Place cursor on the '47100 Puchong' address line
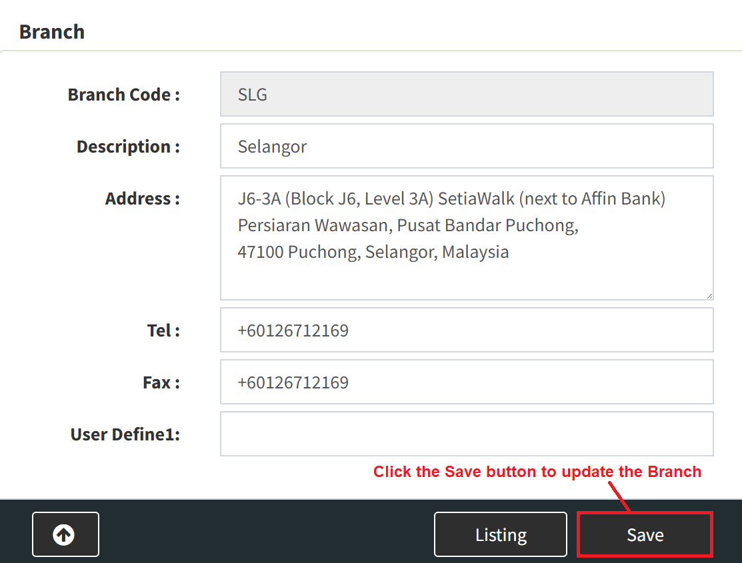742x563 pixels. point(373,252)
